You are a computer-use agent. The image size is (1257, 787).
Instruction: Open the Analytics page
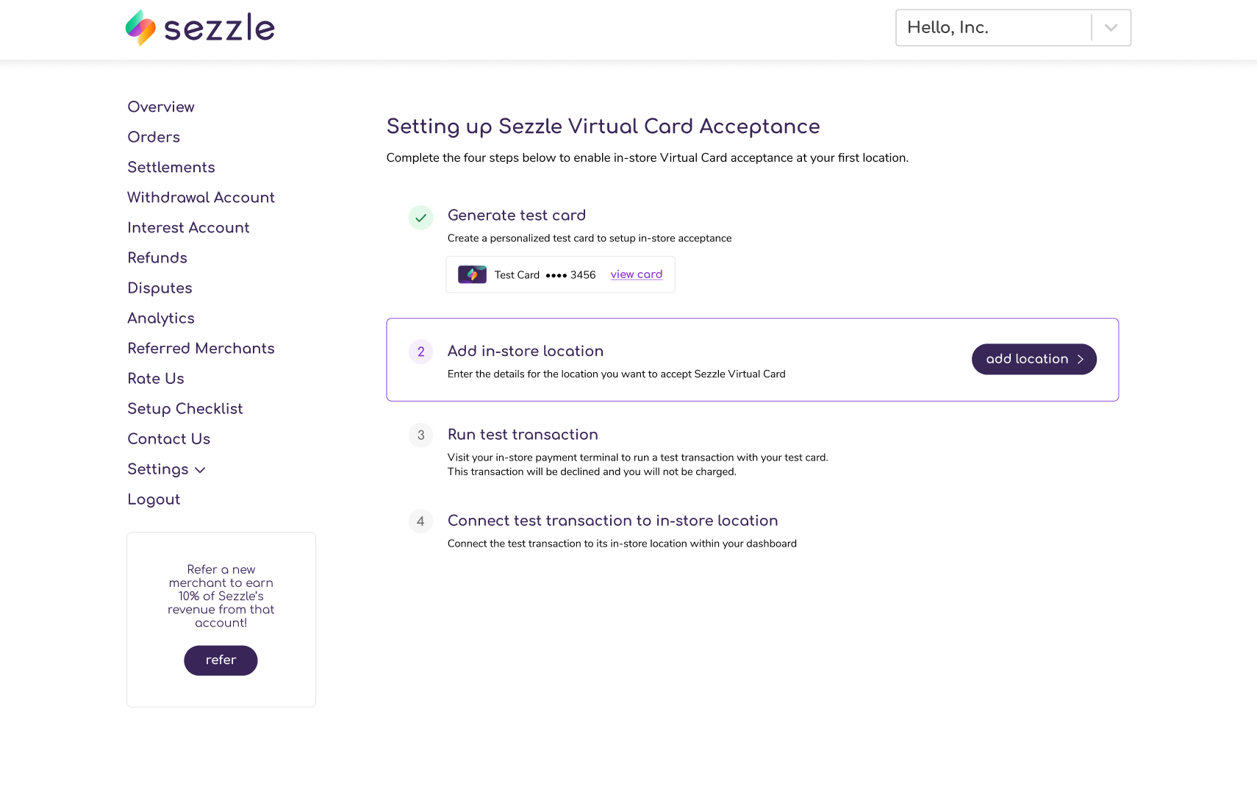pos(161,318)
